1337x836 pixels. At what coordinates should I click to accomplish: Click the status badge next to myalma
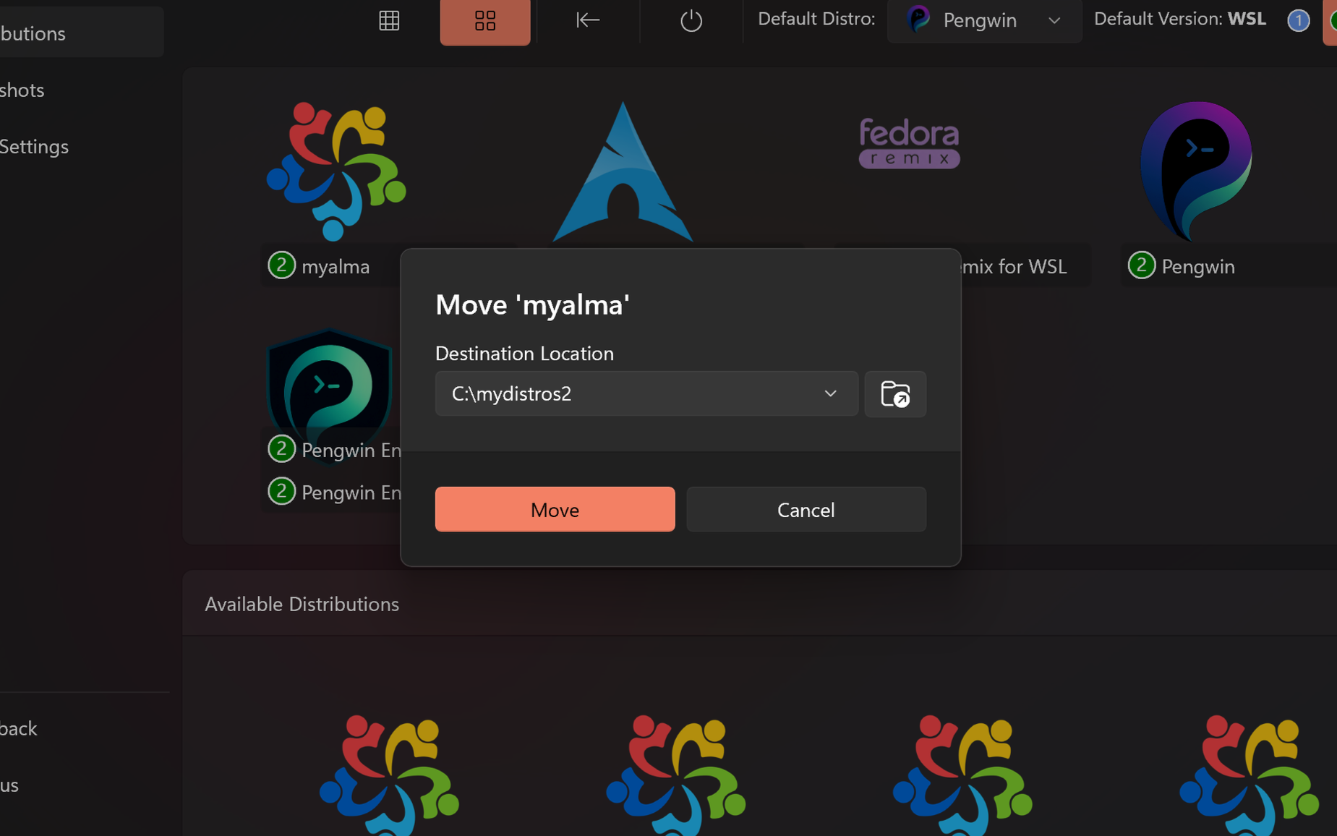click(x=281, y=265)
